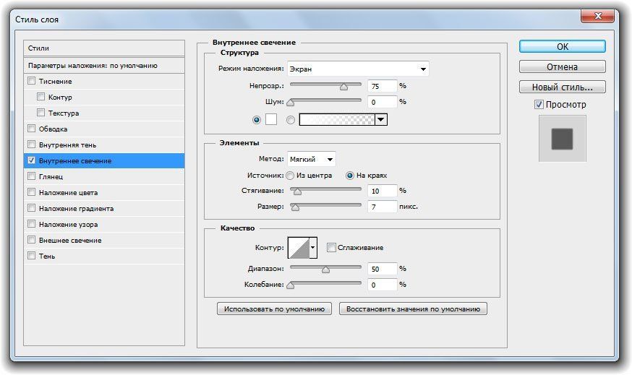Click the Стягивание value field
Image resolution: width=632 pixels, height=375 pixels.
(383, 191)
